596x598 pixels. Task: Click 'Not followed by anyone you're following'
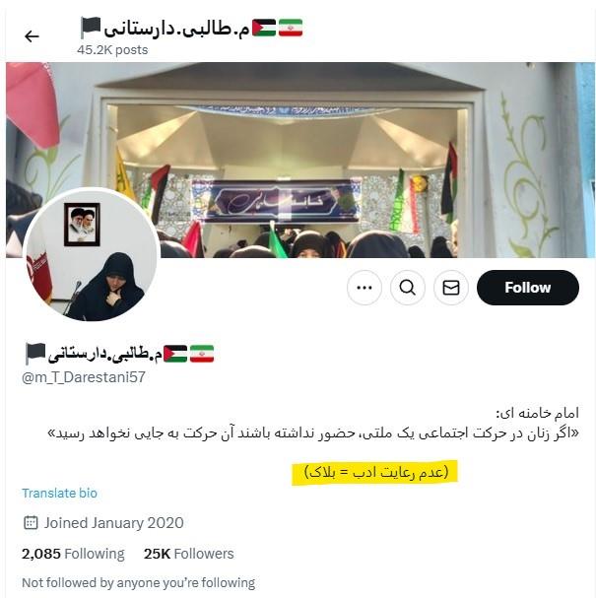coord(139,582)
